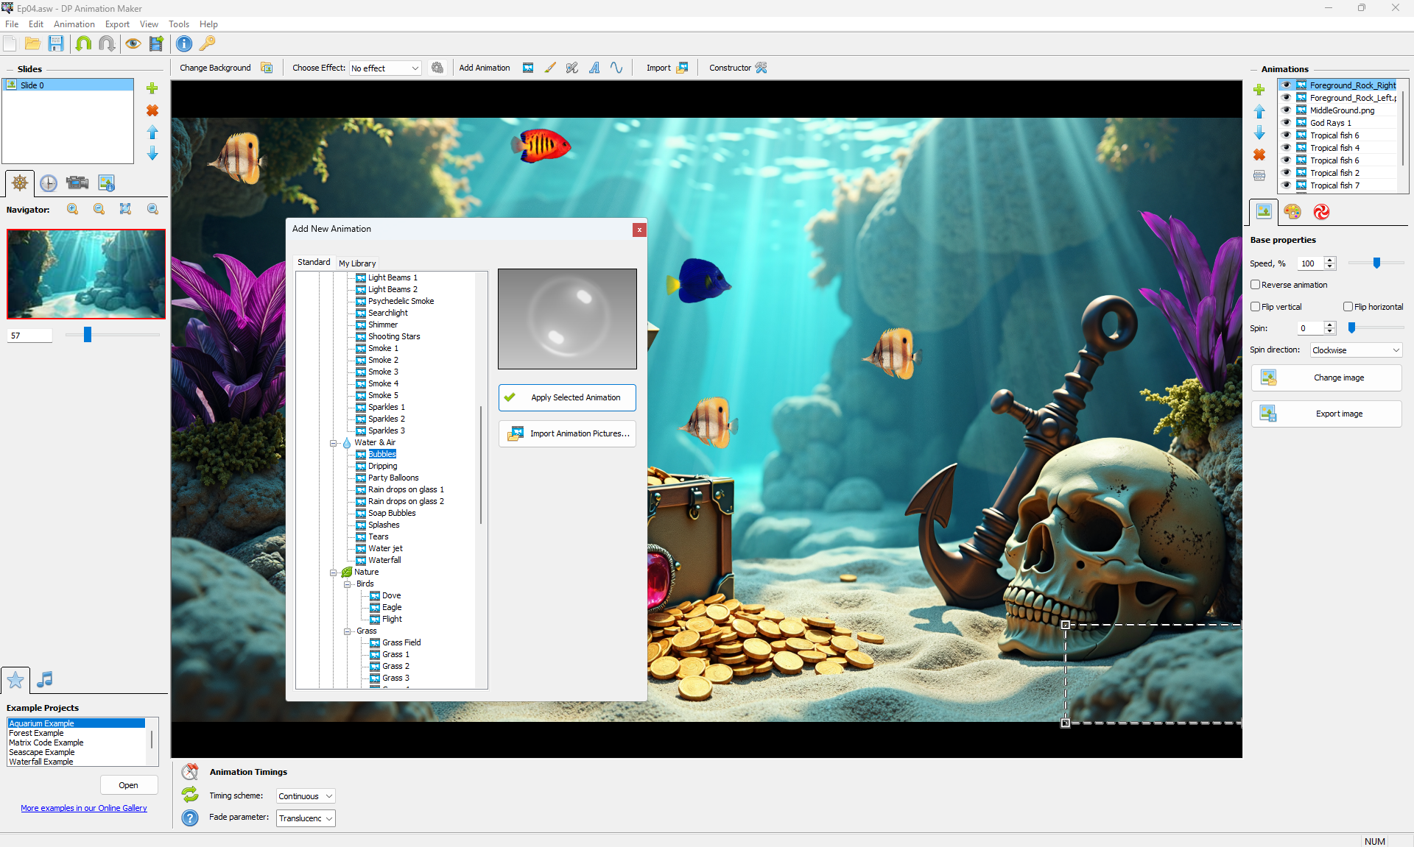Image resolution: width=1414 pixels, height=847 pixels.
Task: Move animation up with blue arrow
Action: 1259,111
